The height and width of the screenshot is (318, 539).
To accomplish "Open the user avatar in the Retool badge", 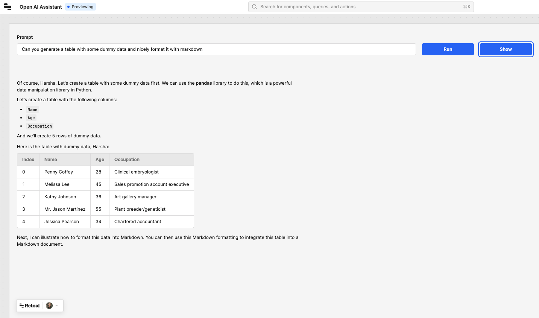I will tap(49, 305).
